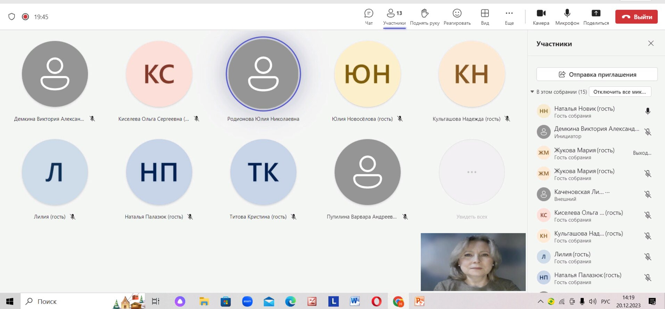
Task: Expand 'Увидеть всех' to show all participants
Action: [471, 172]
